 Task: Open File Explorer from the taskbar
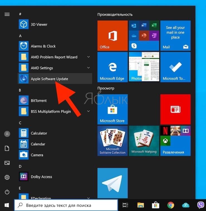[x=141, y=205]
